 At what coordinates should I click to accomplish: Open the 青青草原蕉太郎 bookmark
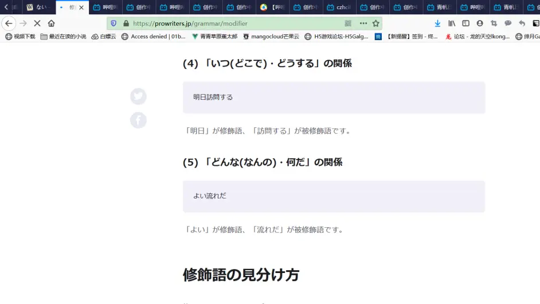click(214, 37)
